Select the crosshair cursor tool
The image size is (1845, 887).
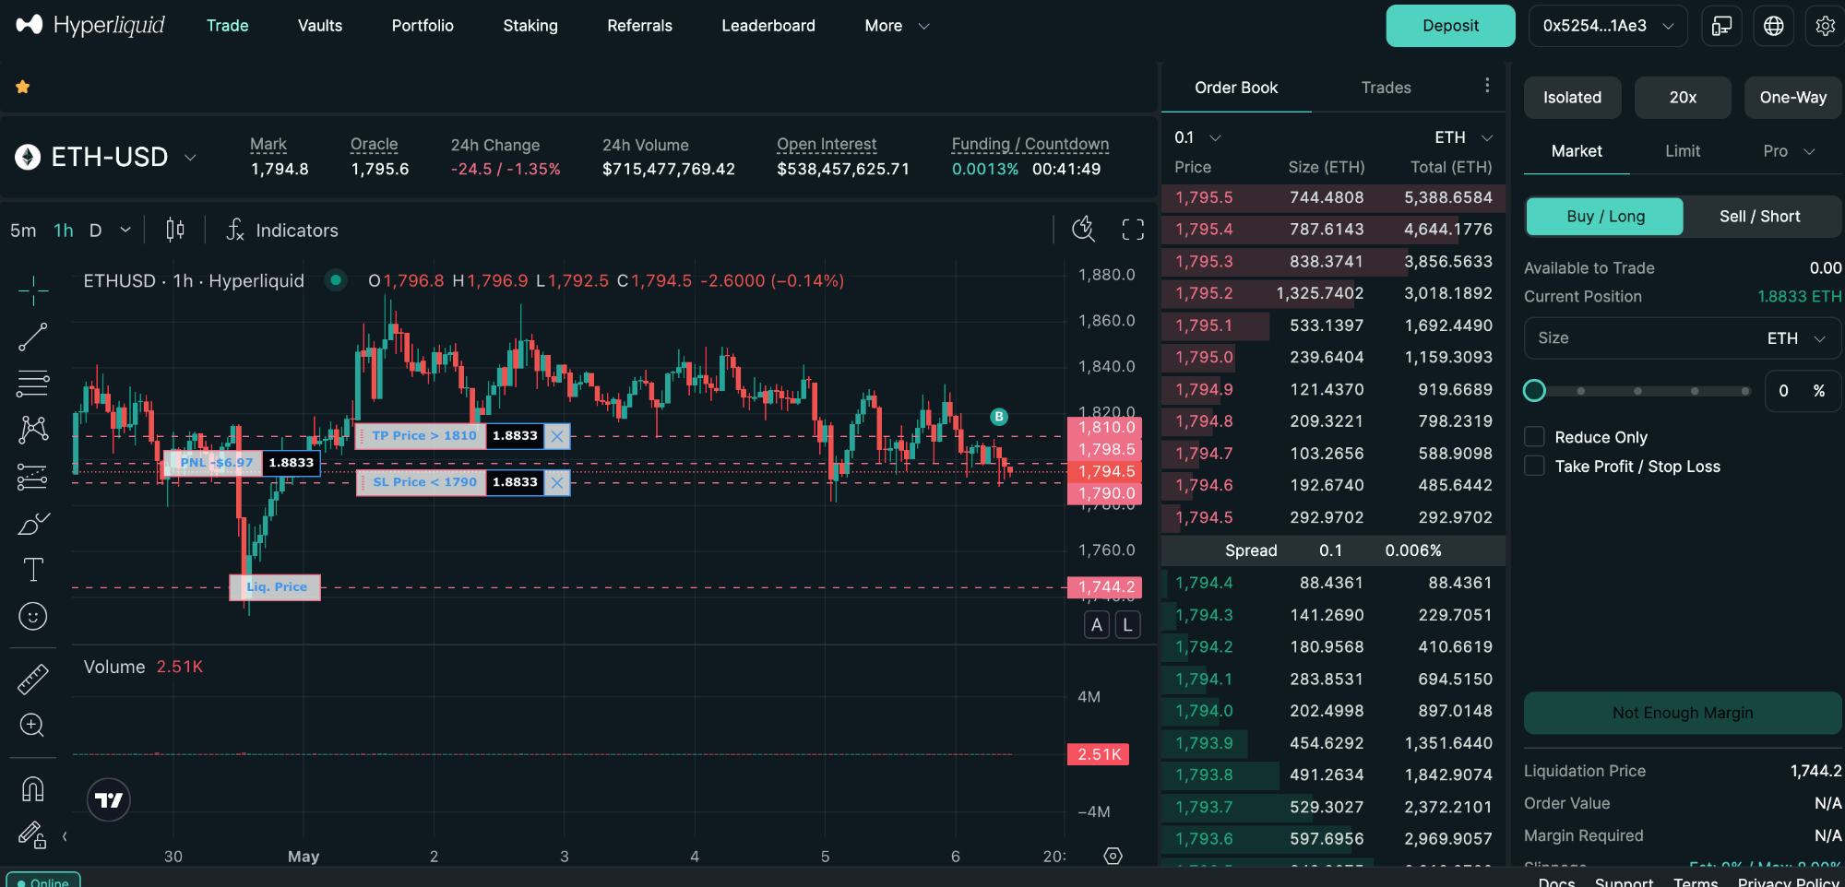click(33, 290)
